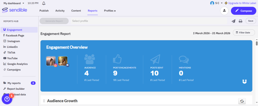Click the Audience Growth drag handle

44,101
